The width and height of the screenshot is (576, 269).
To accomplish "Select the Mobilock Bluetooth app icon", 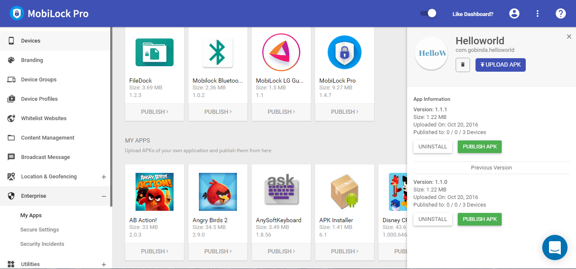I will coord(218,52).
